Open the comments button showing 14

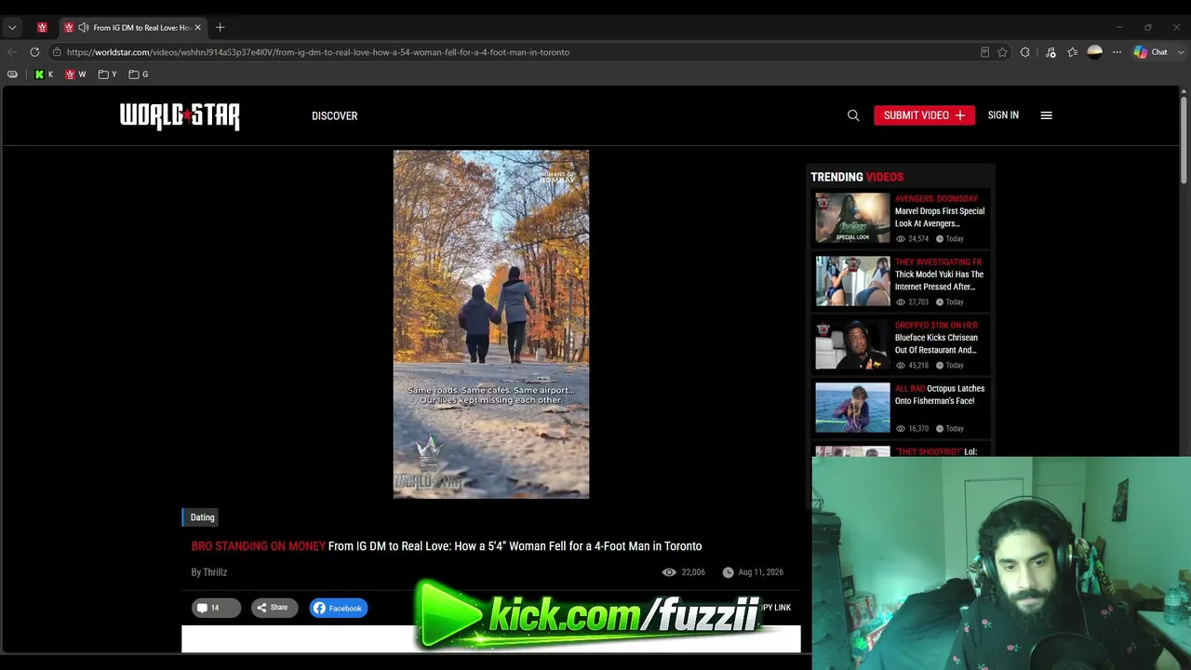pyautogui.click(x=216, y=608)
